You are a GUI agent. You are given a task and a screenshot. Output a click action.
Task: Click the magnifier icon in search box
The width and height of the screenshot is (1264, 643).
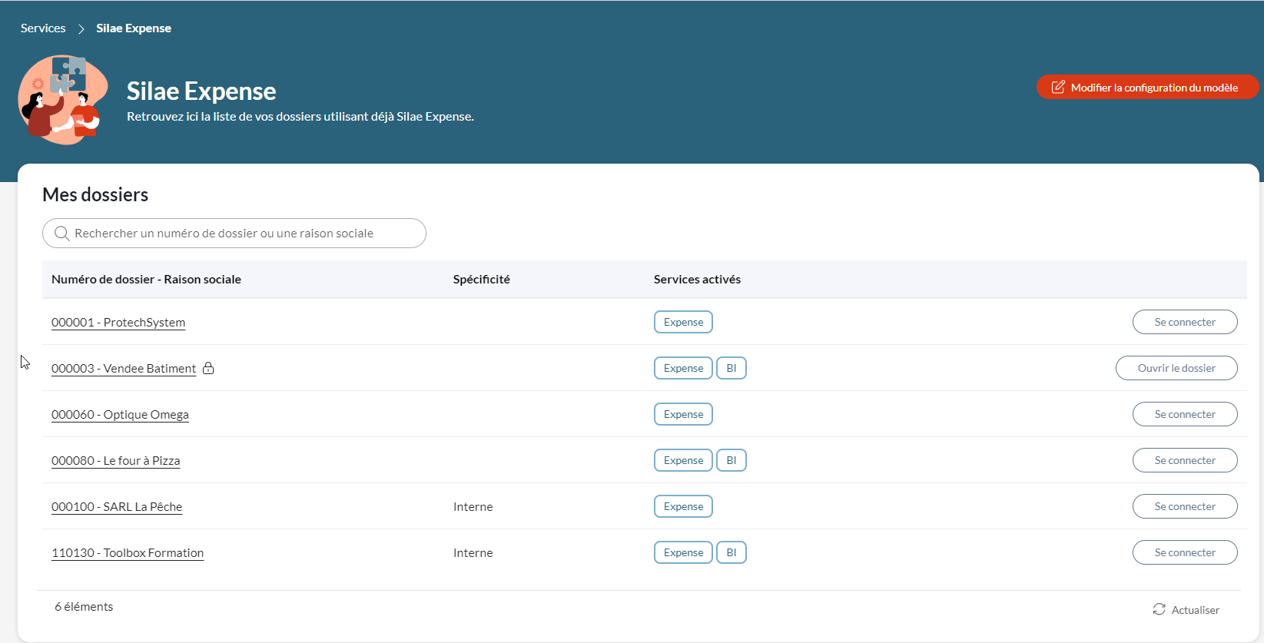[x=62, y=234]
